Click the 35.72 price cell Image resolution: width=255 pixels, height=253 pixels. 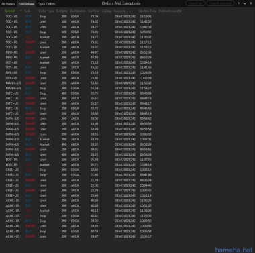[x=94, y=109]
